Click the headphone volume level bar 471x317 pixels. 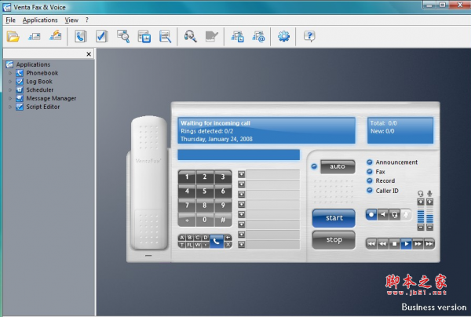421,215
